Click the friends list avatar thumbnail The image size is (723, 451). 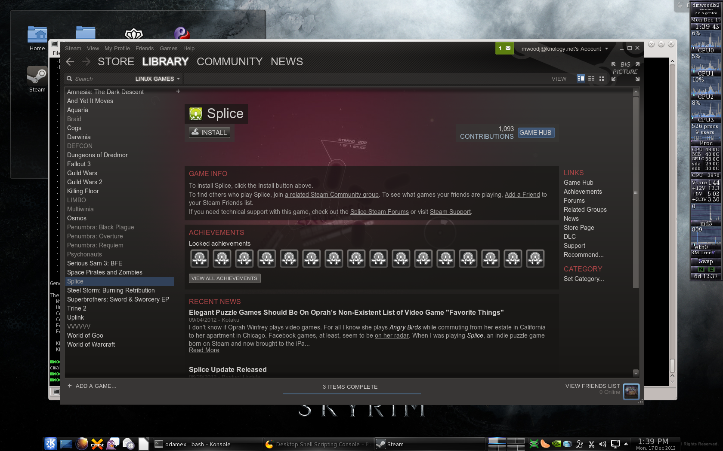pos(631,391)
